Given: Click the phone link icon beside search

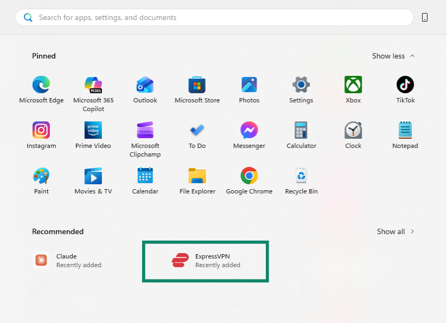Looking at the screenshot, I should (x=425, y=17).
